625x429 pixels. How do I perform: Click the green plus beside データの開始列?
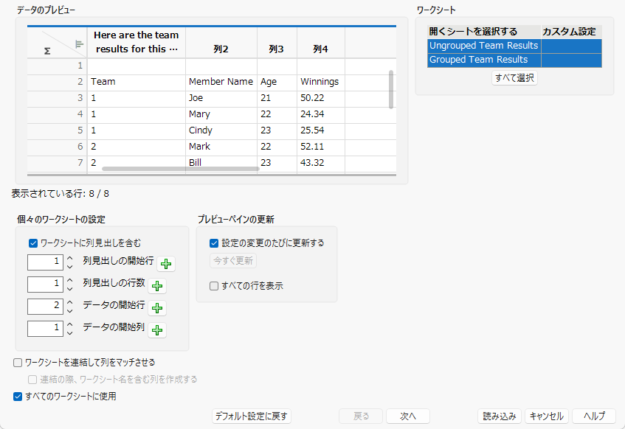[x=157, y=330]
